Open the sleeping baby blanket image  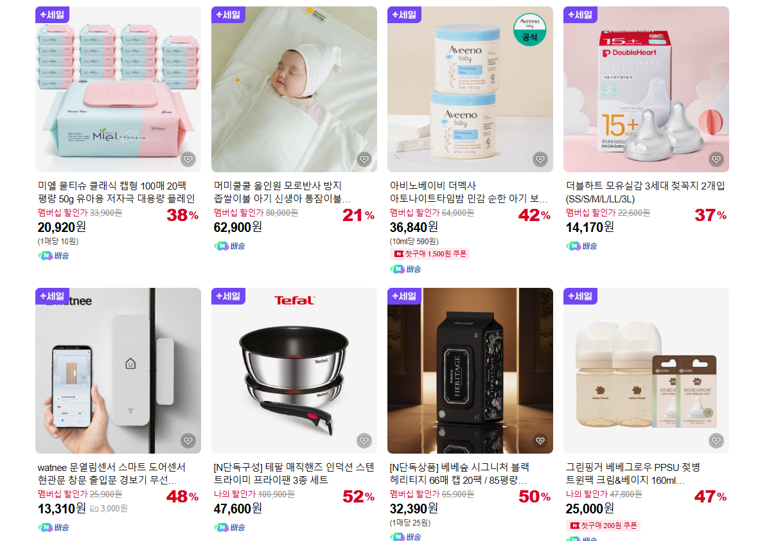294,89
